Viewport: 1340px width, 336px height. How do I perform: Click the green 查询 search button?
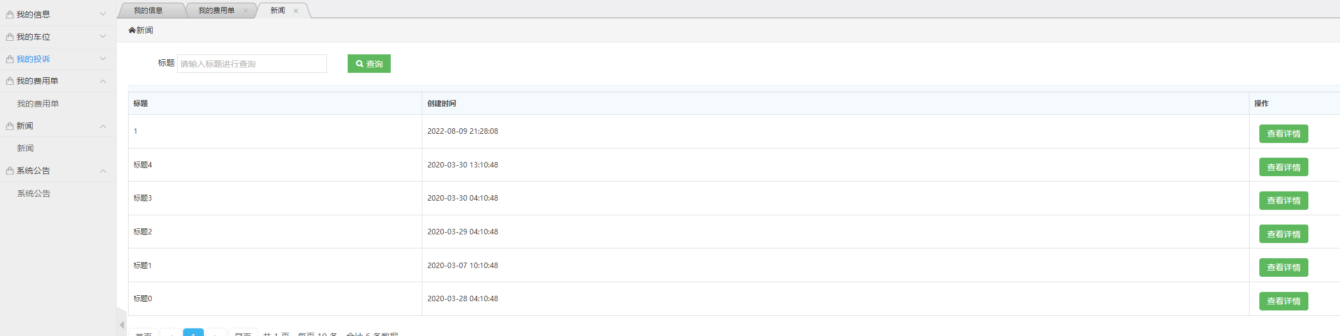(369, 64)
